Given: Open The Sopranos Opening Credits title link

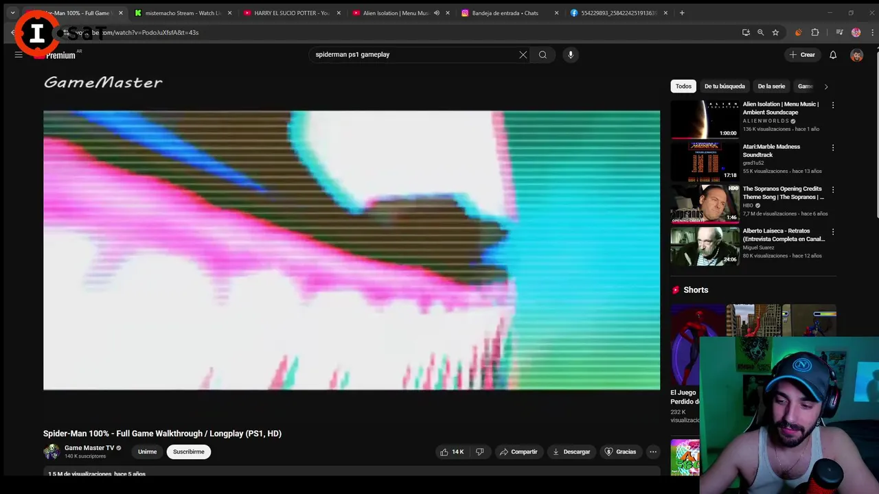Looking at the screenshot, I should pos(783,193).
